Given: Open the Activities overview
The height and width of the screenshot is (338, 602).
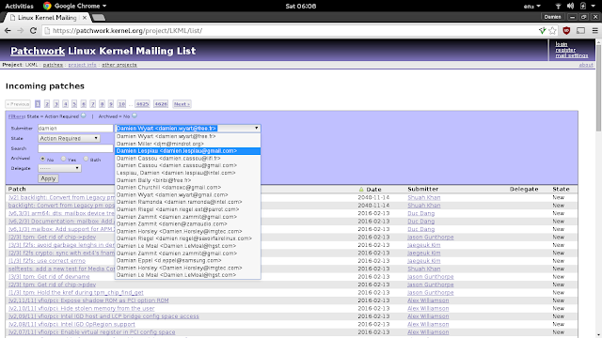Looking at the screenshot, I should (19, 6).
